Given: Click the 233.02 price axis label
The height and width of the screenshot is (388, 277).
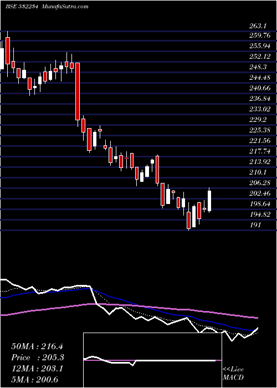Looking at the screenshot, I should pyautogui.click(x=260, y=109).
